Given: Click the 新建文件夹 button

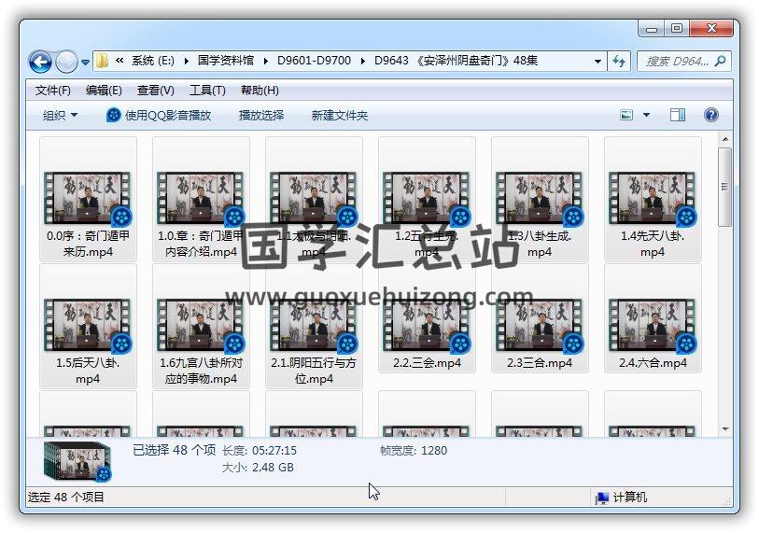Looking at the screenshot, I should [340, 115].
